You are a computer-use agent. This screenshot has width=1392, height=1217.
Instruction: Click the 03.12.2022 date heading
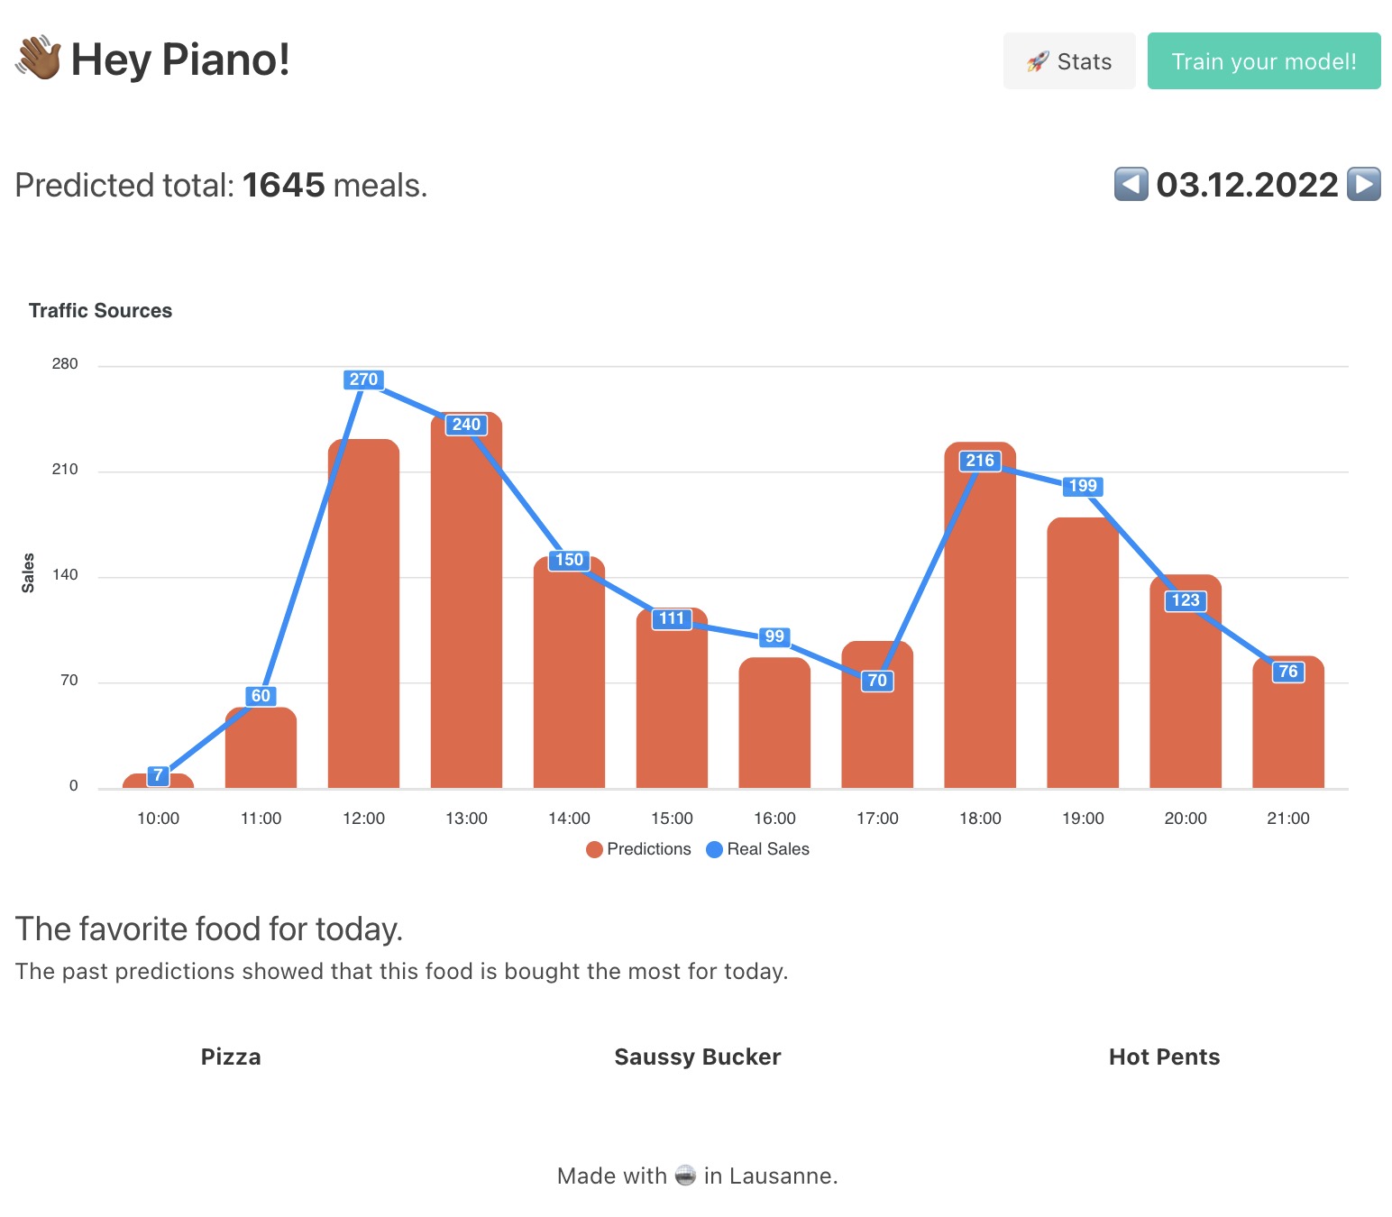[x=1247, y=185]
